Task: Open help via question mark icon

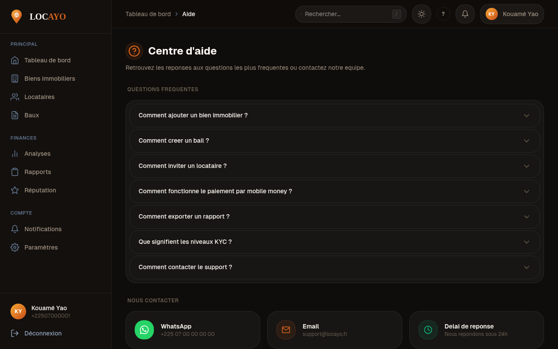Action: click(443, 14)
